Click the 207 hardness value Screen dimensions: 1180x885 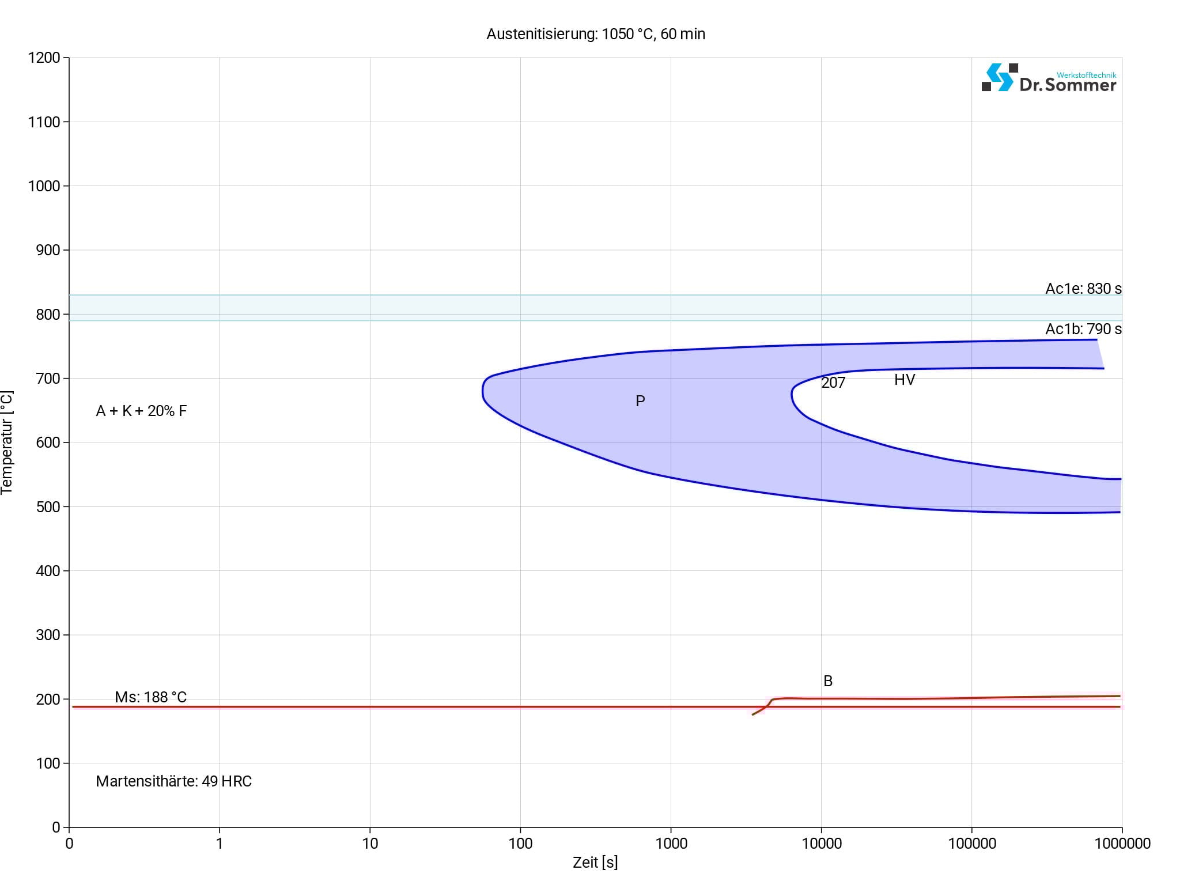coord(833,383)
